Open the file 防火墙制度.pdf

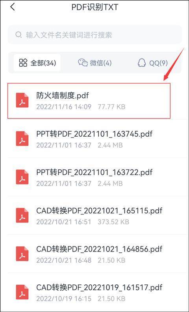(x=89, y=101)
